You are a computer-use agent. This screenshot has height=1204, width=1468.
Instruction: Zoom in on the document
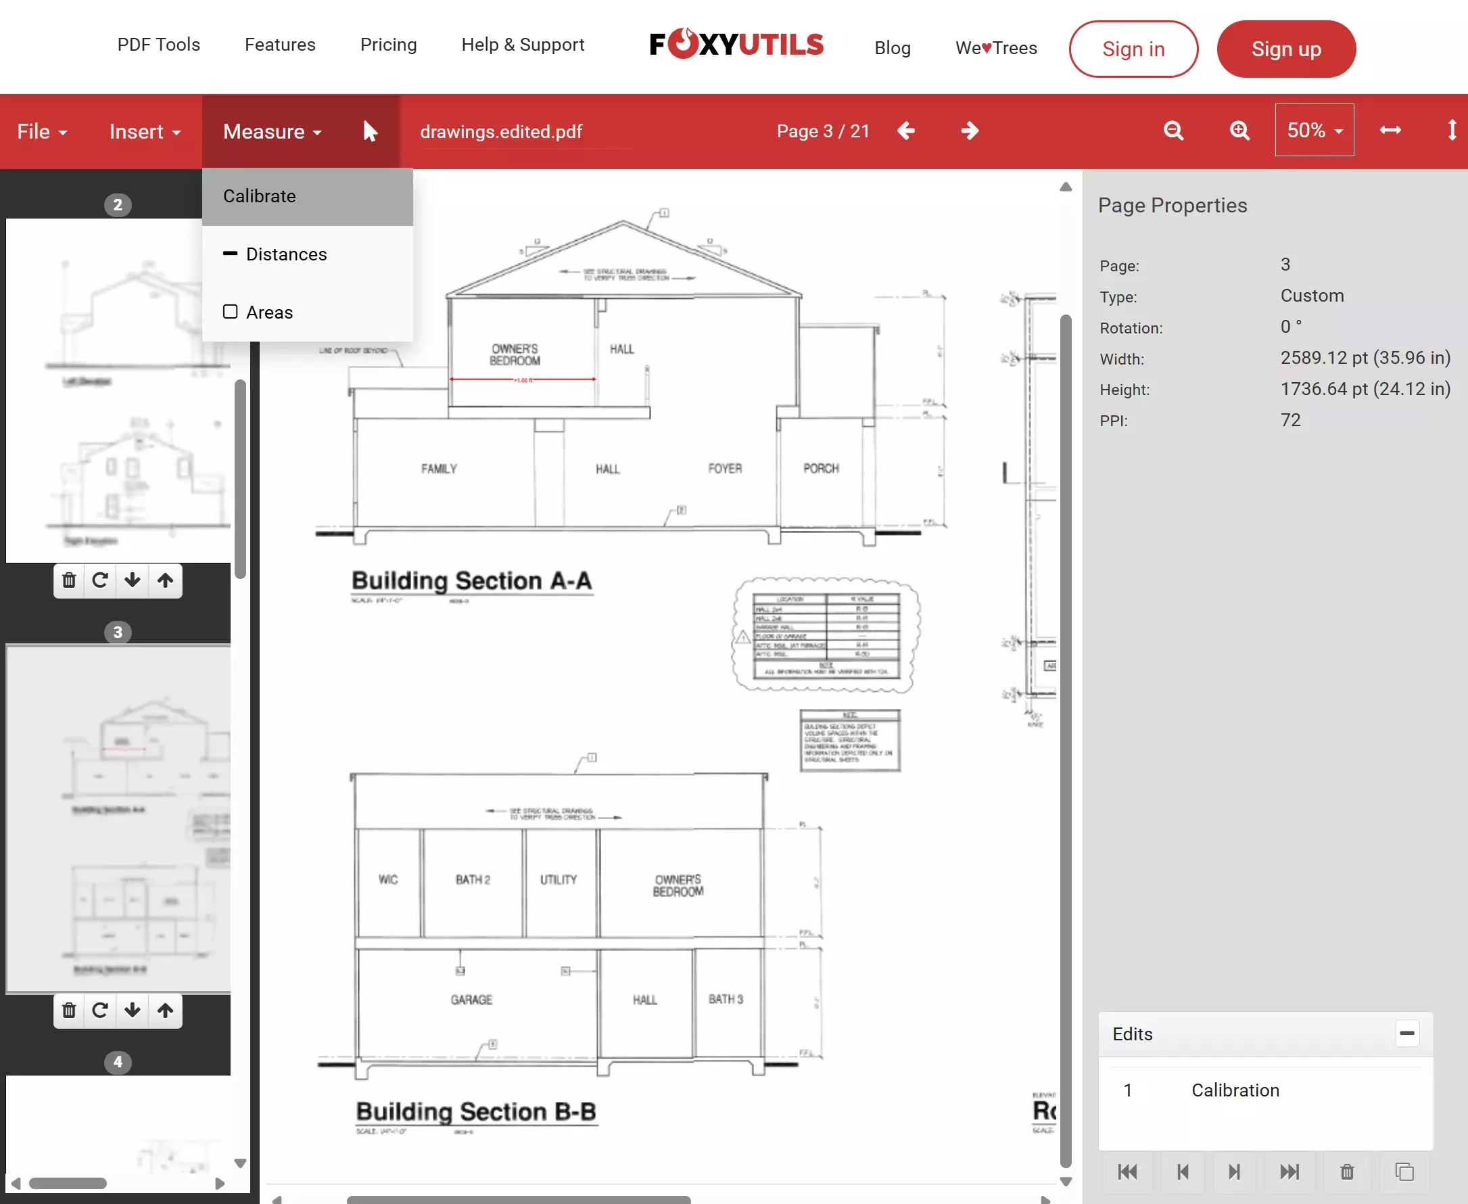click(1240, 131)
